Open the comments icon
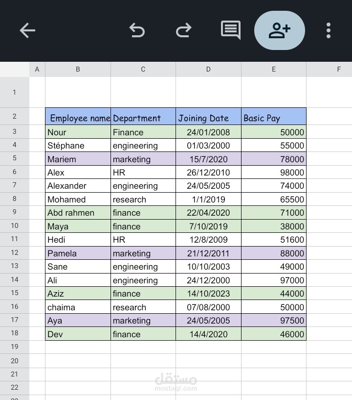352x400 pixels. pyautogui.click(x=231, y=30)
